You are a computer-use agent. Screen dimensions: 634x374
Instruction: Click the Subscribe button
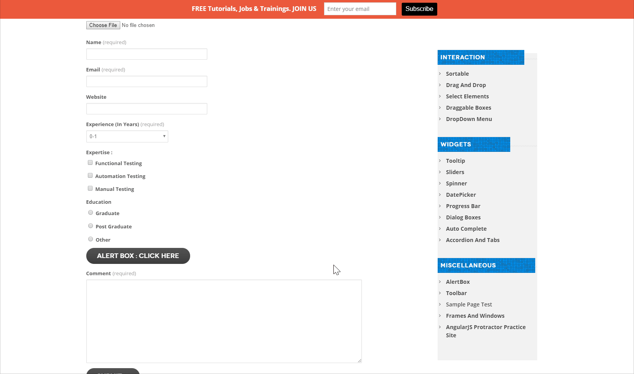419,9
